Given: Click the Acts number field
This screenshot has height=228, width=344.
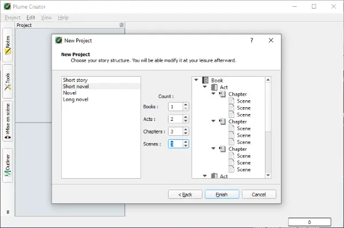Looking at the screenshot, I should coord(175,119).
